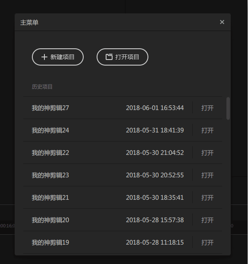Click the 历史项目 section label
The height and width of the screenshot is (264, 248).
[x=42, y=87]
